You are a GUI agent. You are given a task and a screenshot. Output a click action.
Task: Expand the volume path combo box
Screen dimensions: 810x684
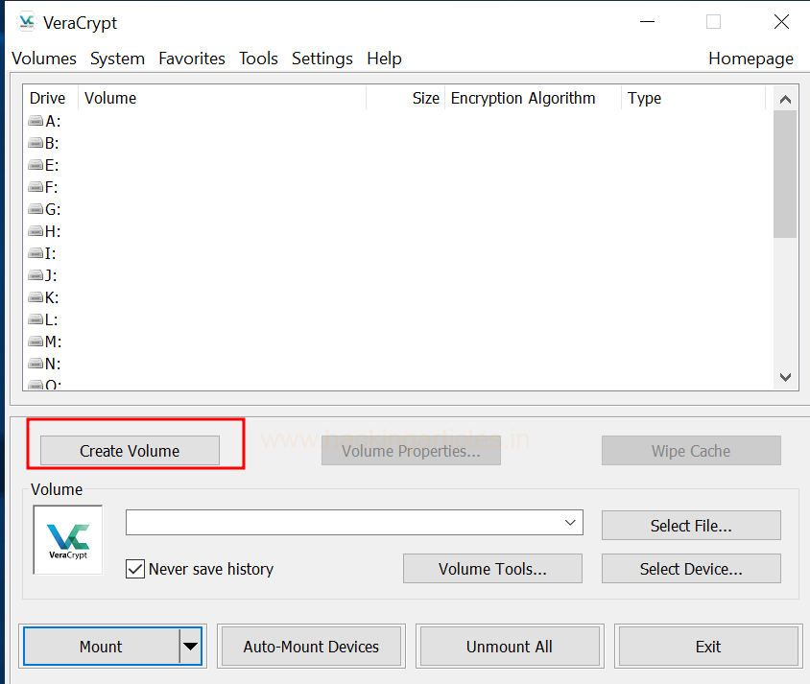click(x=570, y=523)
